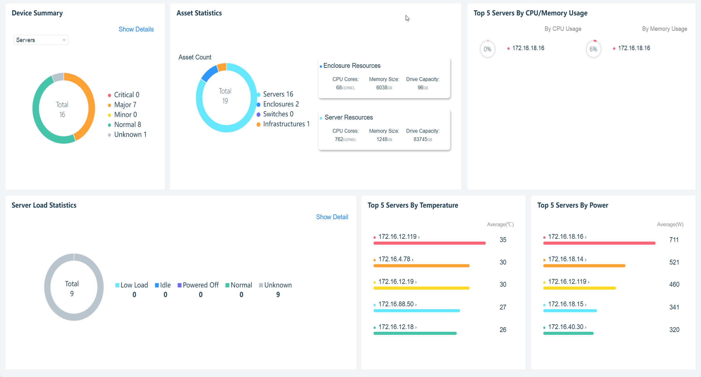
Task: Click the Switches 0 legend item
Action: pos(275,114)
